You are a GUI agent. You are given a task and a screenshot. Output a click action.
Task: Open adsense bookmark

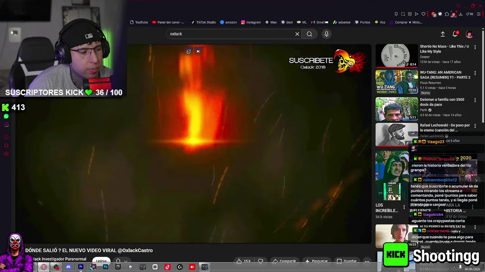tap(341, 22)
